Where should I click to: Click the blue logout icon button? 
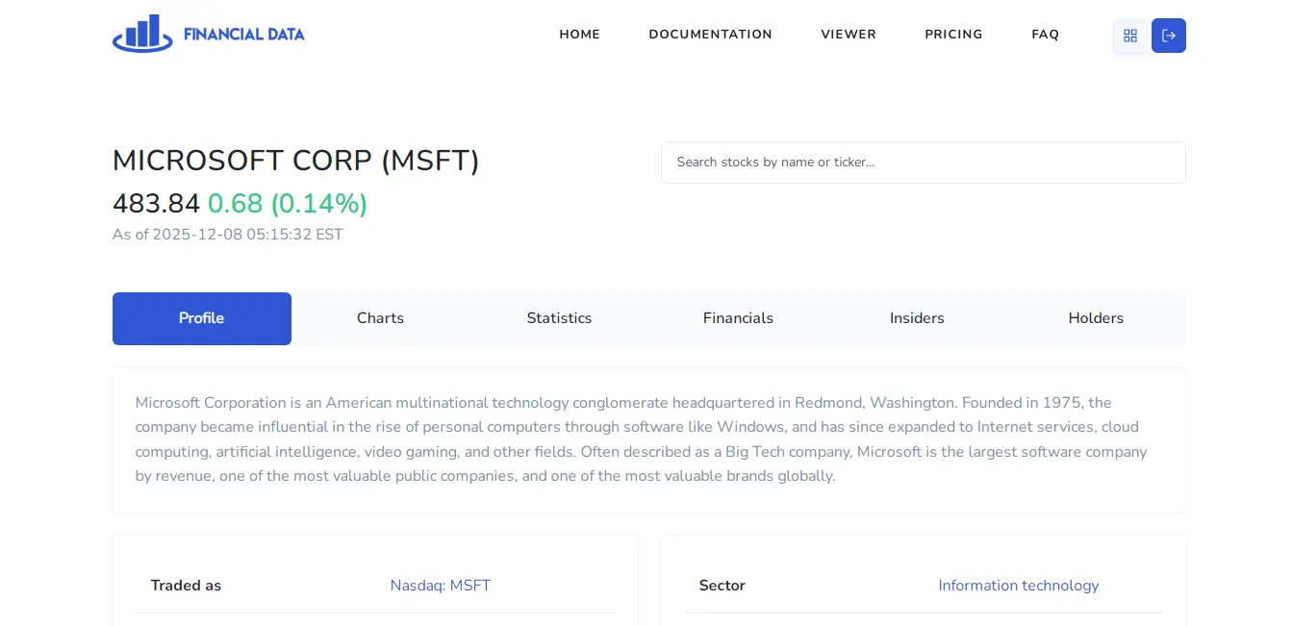1169,36
